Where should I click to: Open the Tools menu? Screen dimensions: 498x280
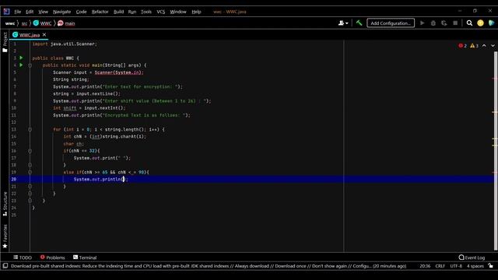146,12
